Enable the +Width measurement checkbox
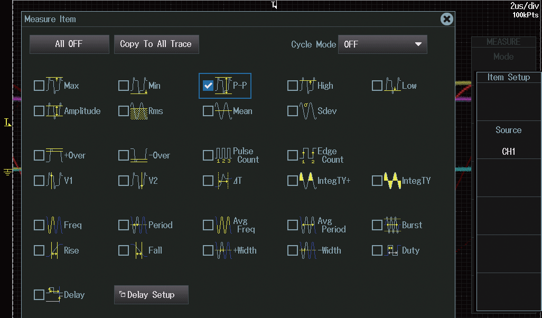Image resolution: width=542 pixels, height=318 pixels. tap(208, 250)
